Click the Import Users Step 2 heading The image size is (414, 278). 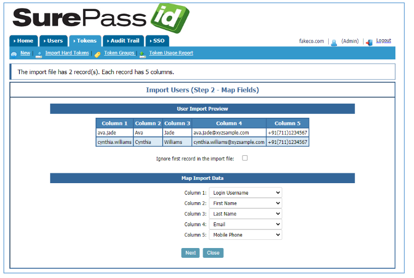(203, 90)
